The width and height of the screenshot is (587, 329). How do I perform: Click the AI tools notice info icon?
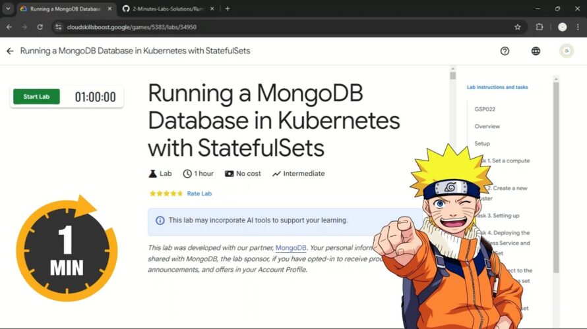click(x=160, y=220)
